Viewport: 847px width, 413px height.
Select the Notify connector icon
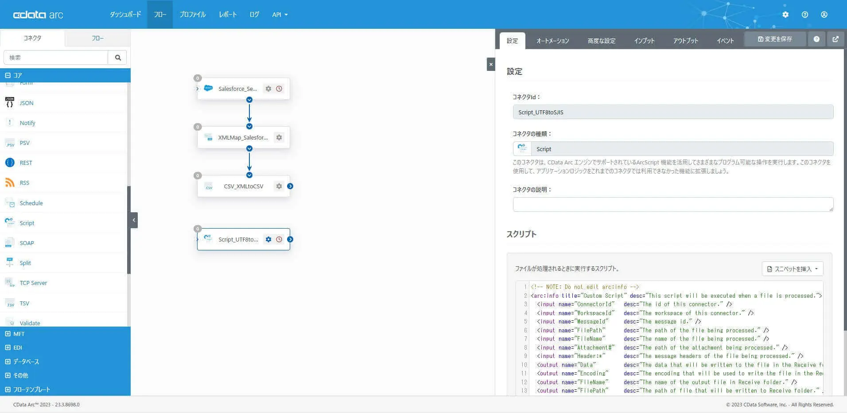10,123
